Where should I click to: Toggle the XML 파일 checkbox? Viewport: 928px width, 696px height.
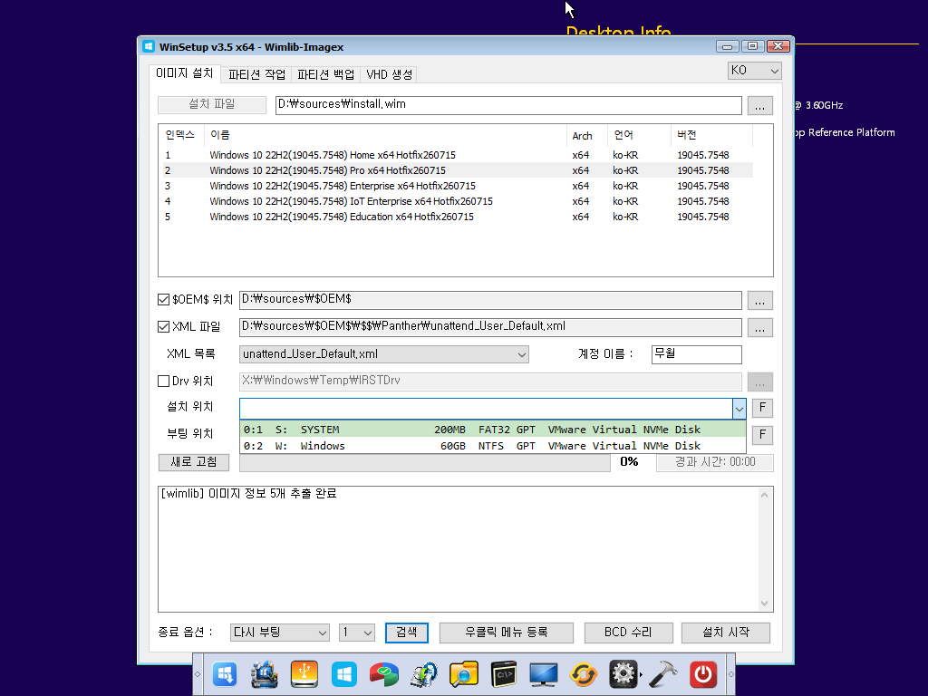click(x=163, y=326)
